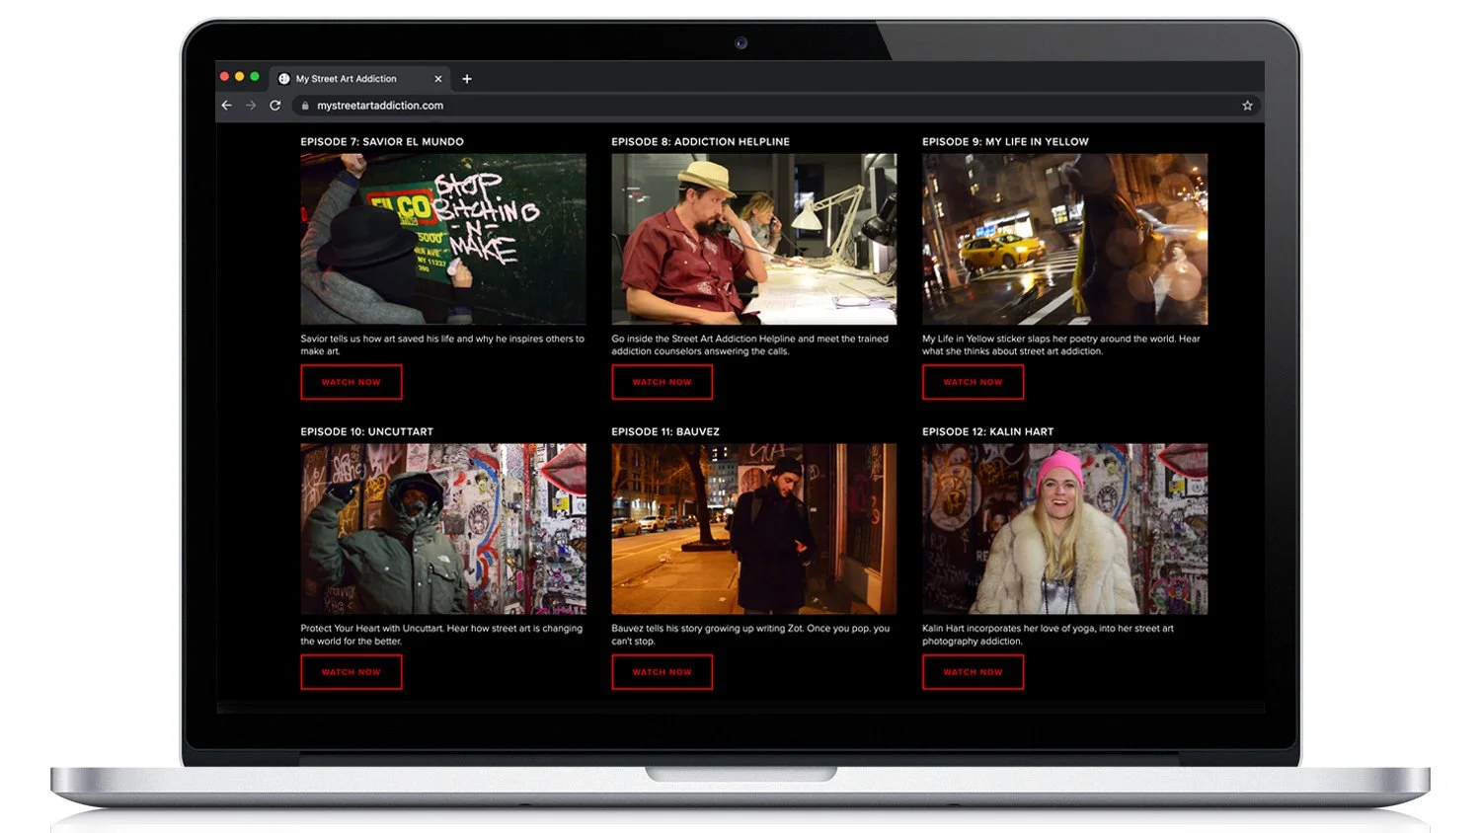Watch Episode 7 Savior El Mundo now
This screenshot has width=1481, height=833.
pyautogui.click(x=351, y=382)
